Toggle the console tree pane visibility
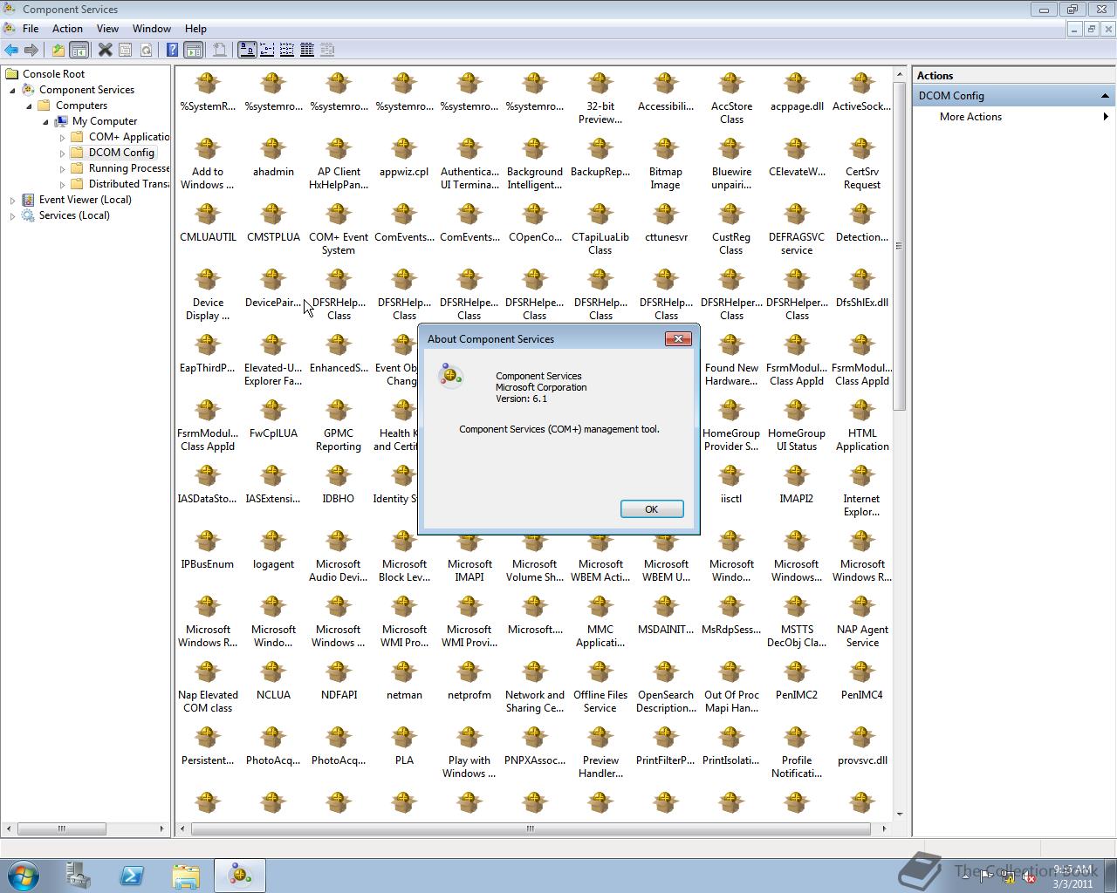 pyautogui.click(x=79, y=51)
